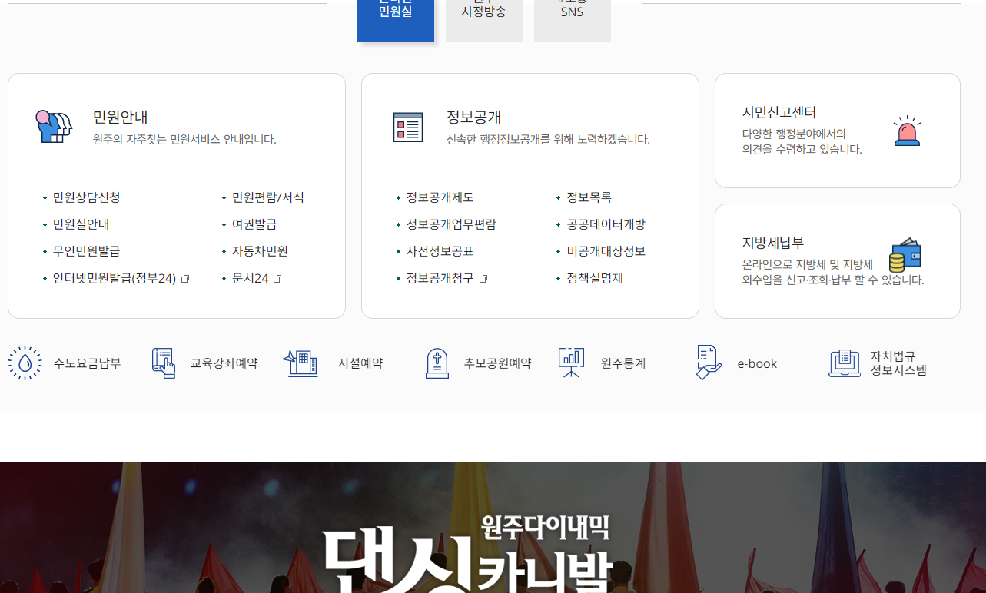Open the 원주다이내믹 댄싱카니발 banner image
This screenshot has height=593, width=986.
pos(493,528)
